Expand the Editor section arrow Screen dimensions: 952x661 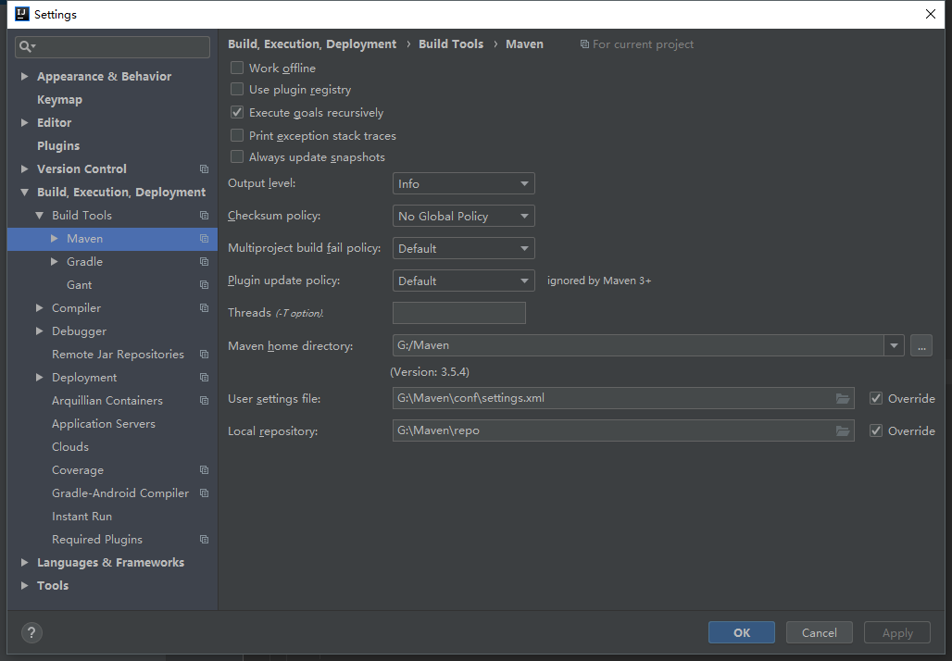(24, 122)
